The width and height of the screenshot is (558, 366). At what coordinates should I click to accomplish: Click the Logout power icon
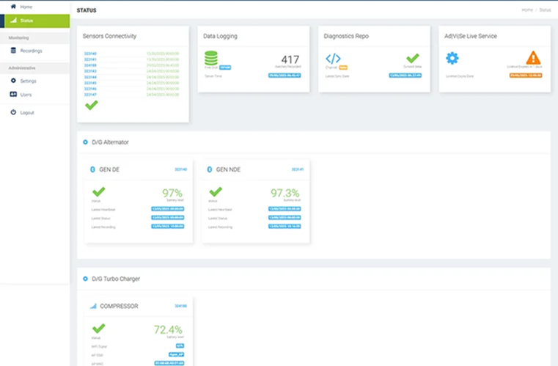coord(13,112)
